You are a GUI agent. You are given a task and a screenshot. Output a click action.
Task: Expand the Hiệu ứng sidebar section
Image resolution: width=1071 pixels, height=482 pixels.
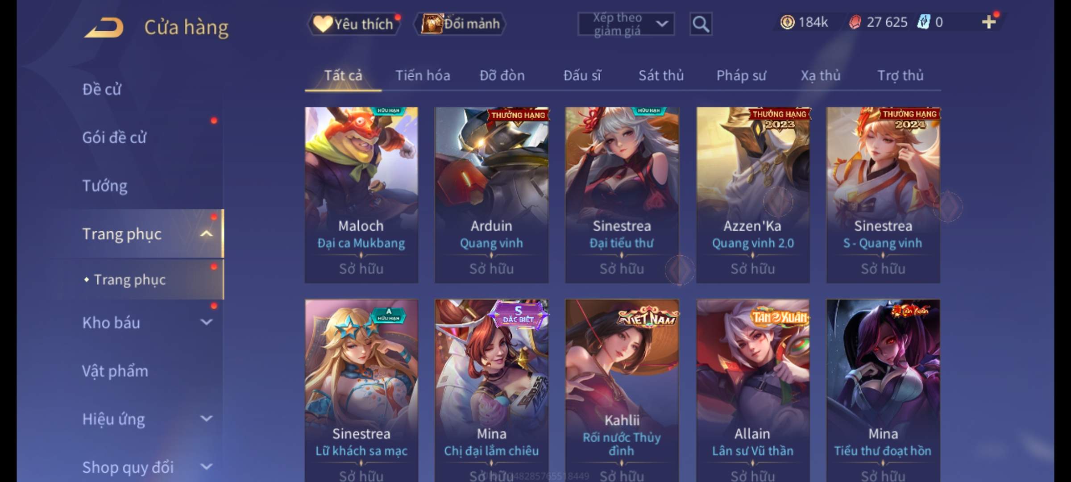(206, 419)
